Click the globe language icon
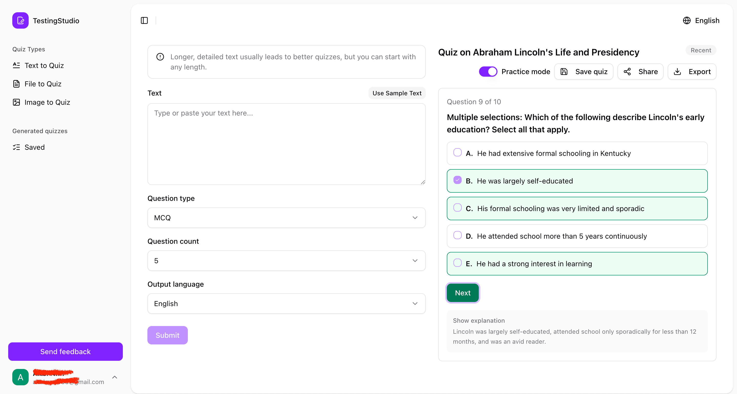Screen dimensions: 737x394 [x=687, y=20]
